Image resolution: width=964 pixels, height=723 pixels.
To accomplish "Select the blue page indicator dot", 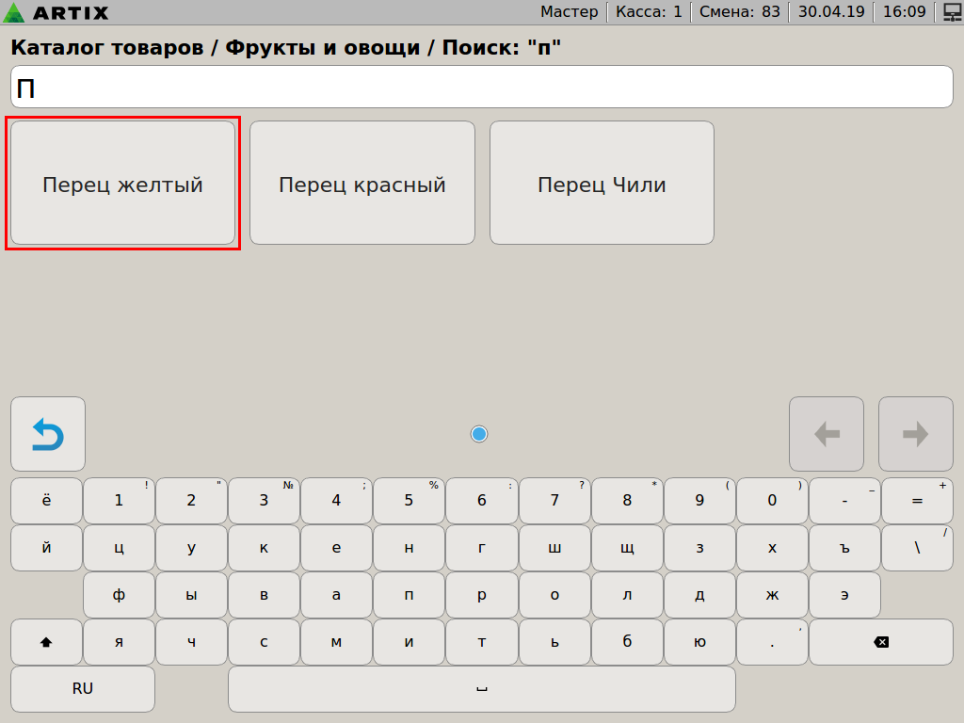I will point(479,434).
